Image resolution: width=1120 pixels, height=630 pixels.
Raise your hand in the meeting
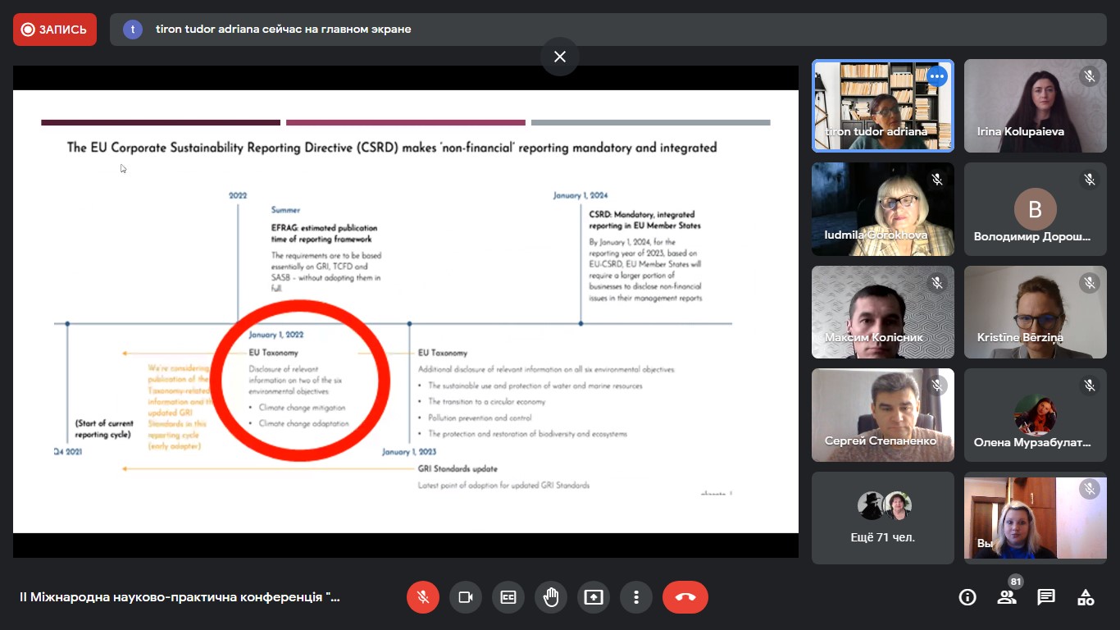(x=551, y=597)
